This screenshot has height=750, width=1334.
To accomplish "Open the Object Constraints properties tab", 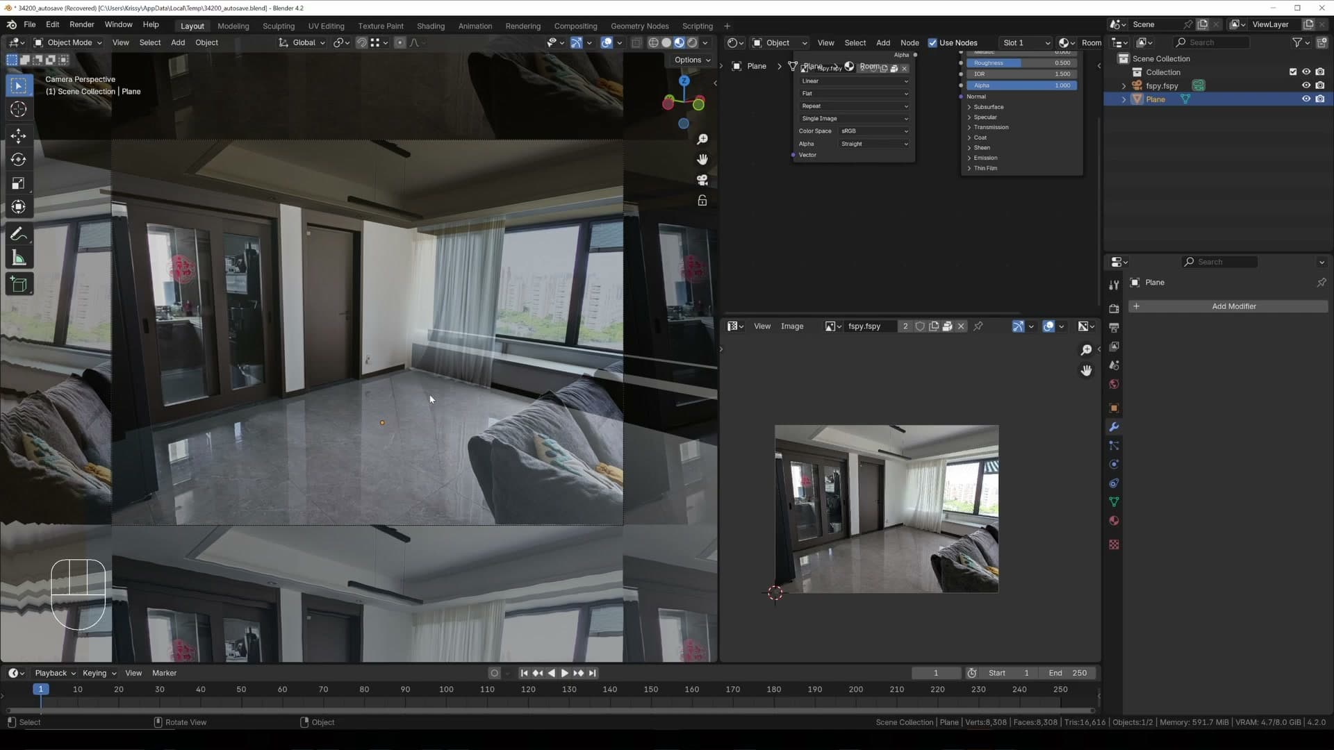I will 1114,483.
